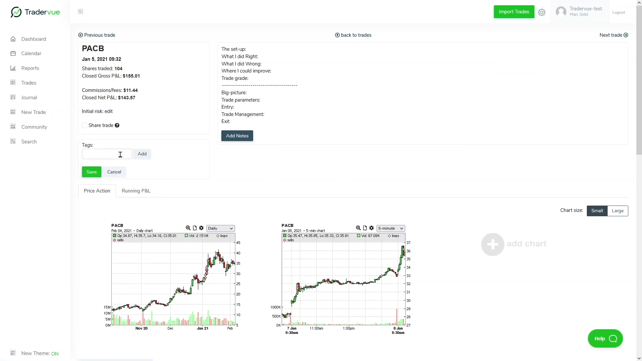Click the add chart plus icon
The height and width of the screenshot is (361, 642).
click(x=493, y=244)
